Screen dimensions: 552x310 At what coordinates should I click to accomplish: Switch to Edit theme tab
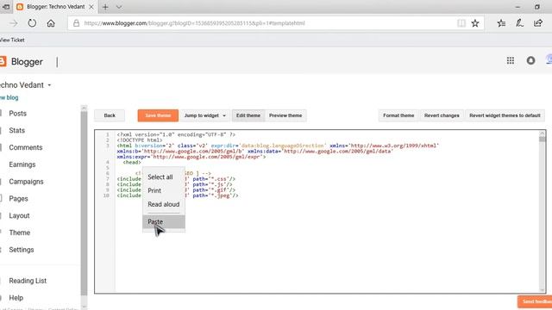pyautogui.click(x=248, y=115)
